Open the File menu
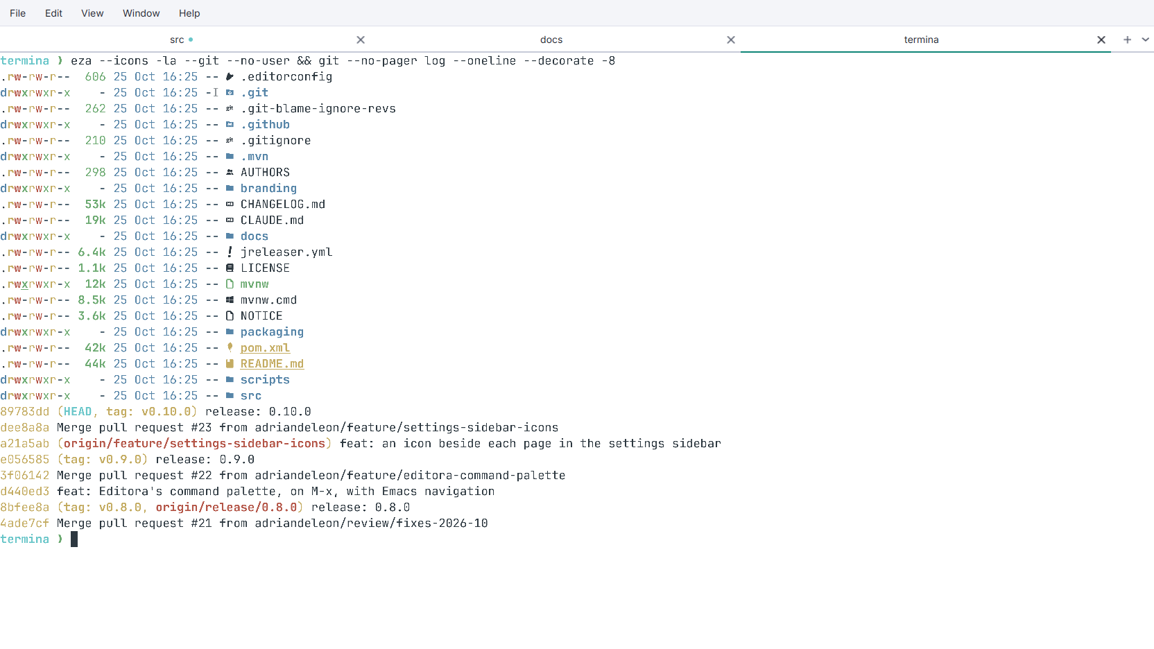Screen dimensions: 1154x649 click(18, 13)
